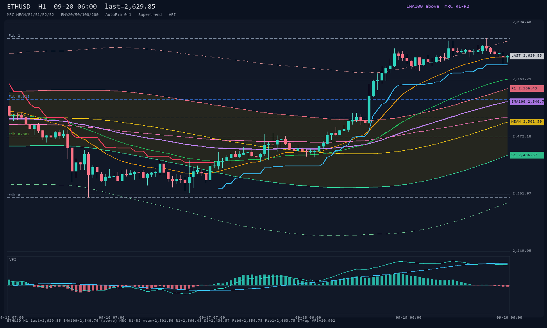Click the 'EMA100 above' status label
The image size is (547, 328).
point(423,6)
